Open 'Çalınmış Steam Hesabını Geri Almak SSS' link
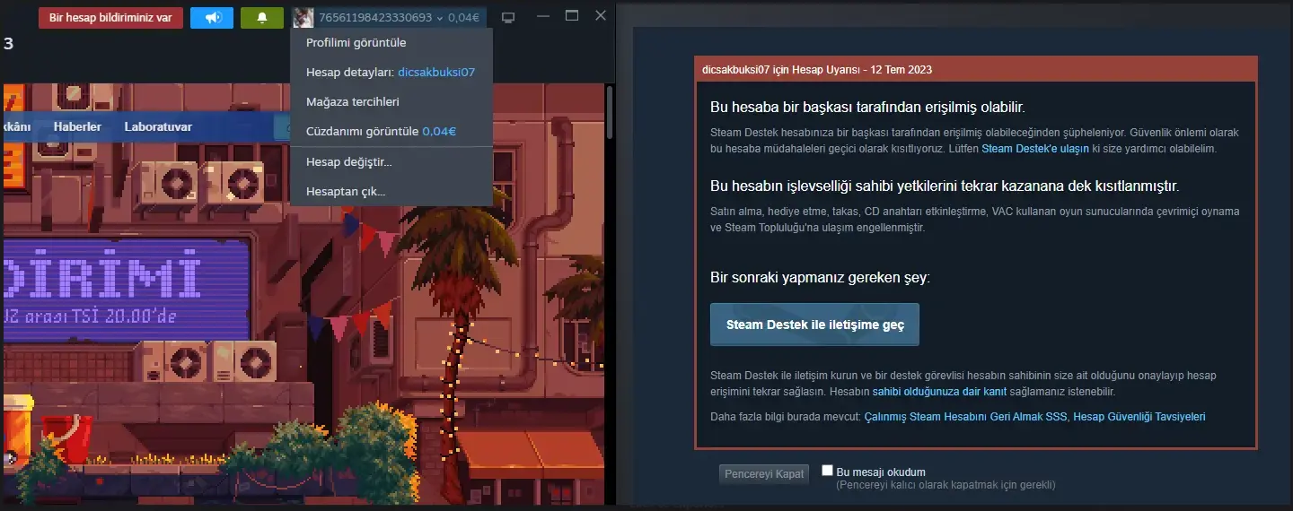This screenshot has width=1293, height=511. pyautogui.click(x=965, y=417)
